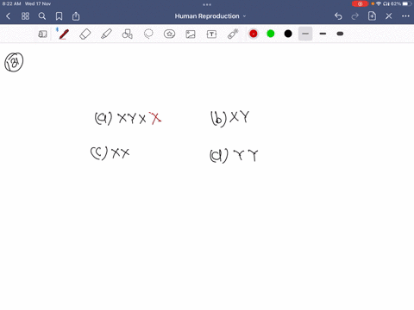Image resolution: width=414 pixels, height=310 pixels.
Task: Select the Highlighter tool
Action: (x=106, y=34)
